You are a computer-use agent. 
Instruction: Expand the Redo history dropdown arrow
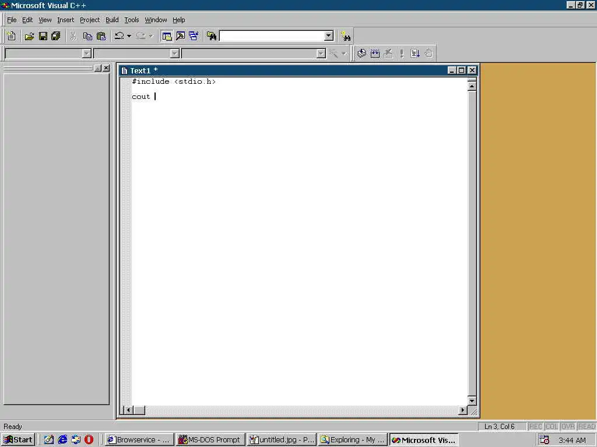pyautogui.click(x=151, y=36)
